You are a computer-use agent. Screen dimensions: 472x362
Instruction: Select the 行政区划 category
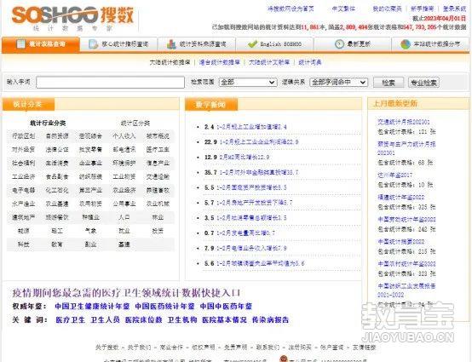(x=24, y=136)
